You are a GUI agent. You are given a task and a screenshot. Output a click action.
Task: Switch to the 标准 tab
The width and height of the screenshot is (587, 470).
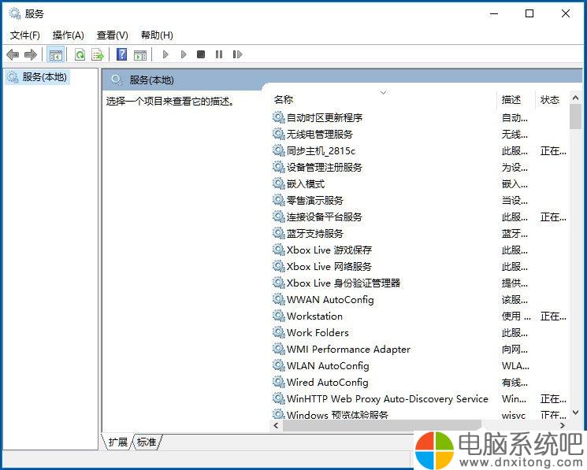point(147,442)
